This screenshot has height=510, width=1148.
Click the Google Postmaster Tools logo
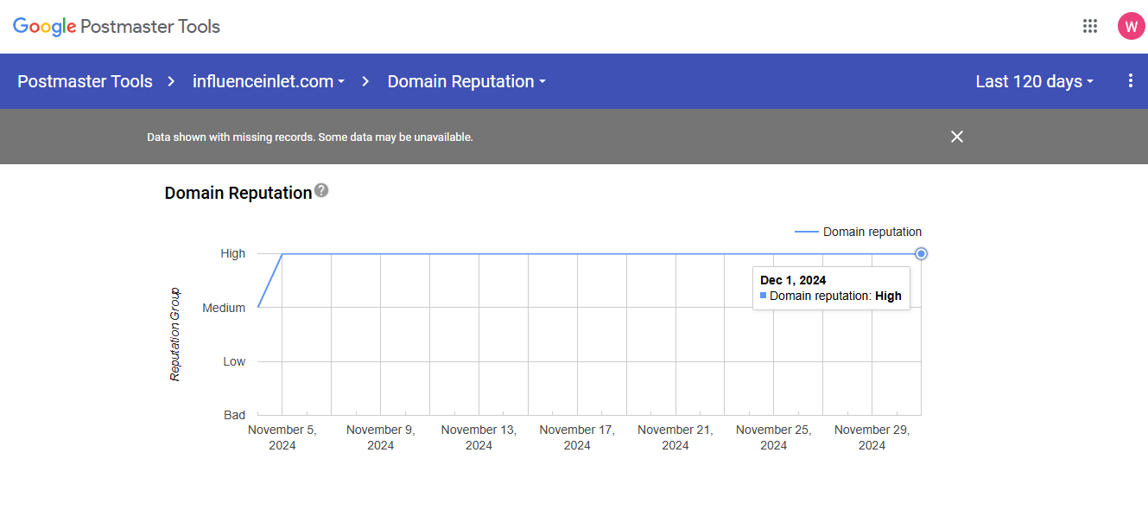pos(117,27)
